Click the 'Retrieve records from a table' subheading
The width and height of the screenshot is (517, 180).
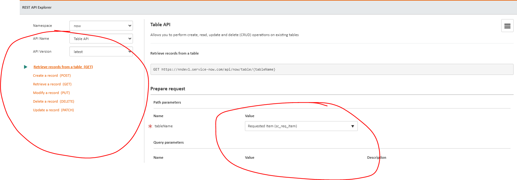click(175, 53)
